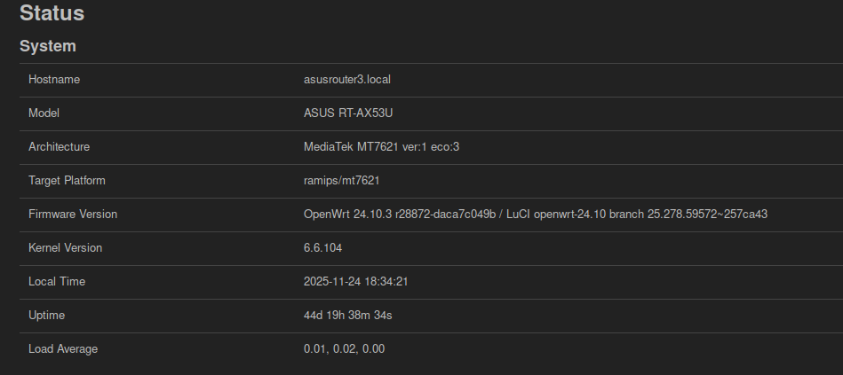
Task: Click the Uptime row label
Action: [46, 316]
